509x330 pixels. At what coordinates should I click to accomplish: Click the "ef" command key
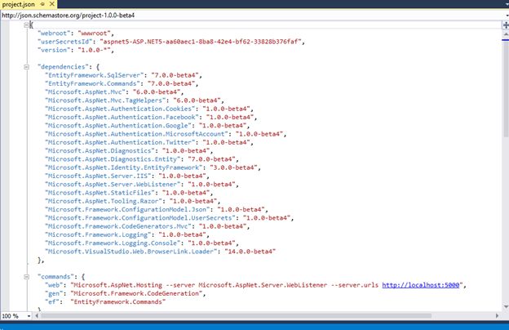(x=52, y=302)
